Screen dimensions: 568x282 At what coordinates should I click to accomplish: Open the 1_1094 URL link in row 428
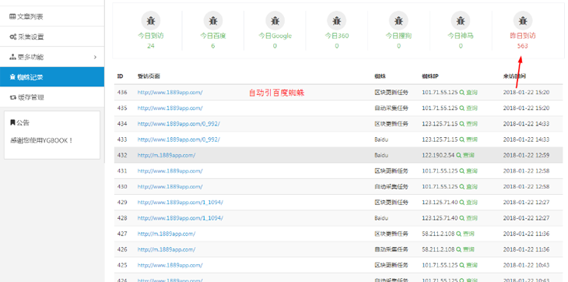click(x=180, y=218)
